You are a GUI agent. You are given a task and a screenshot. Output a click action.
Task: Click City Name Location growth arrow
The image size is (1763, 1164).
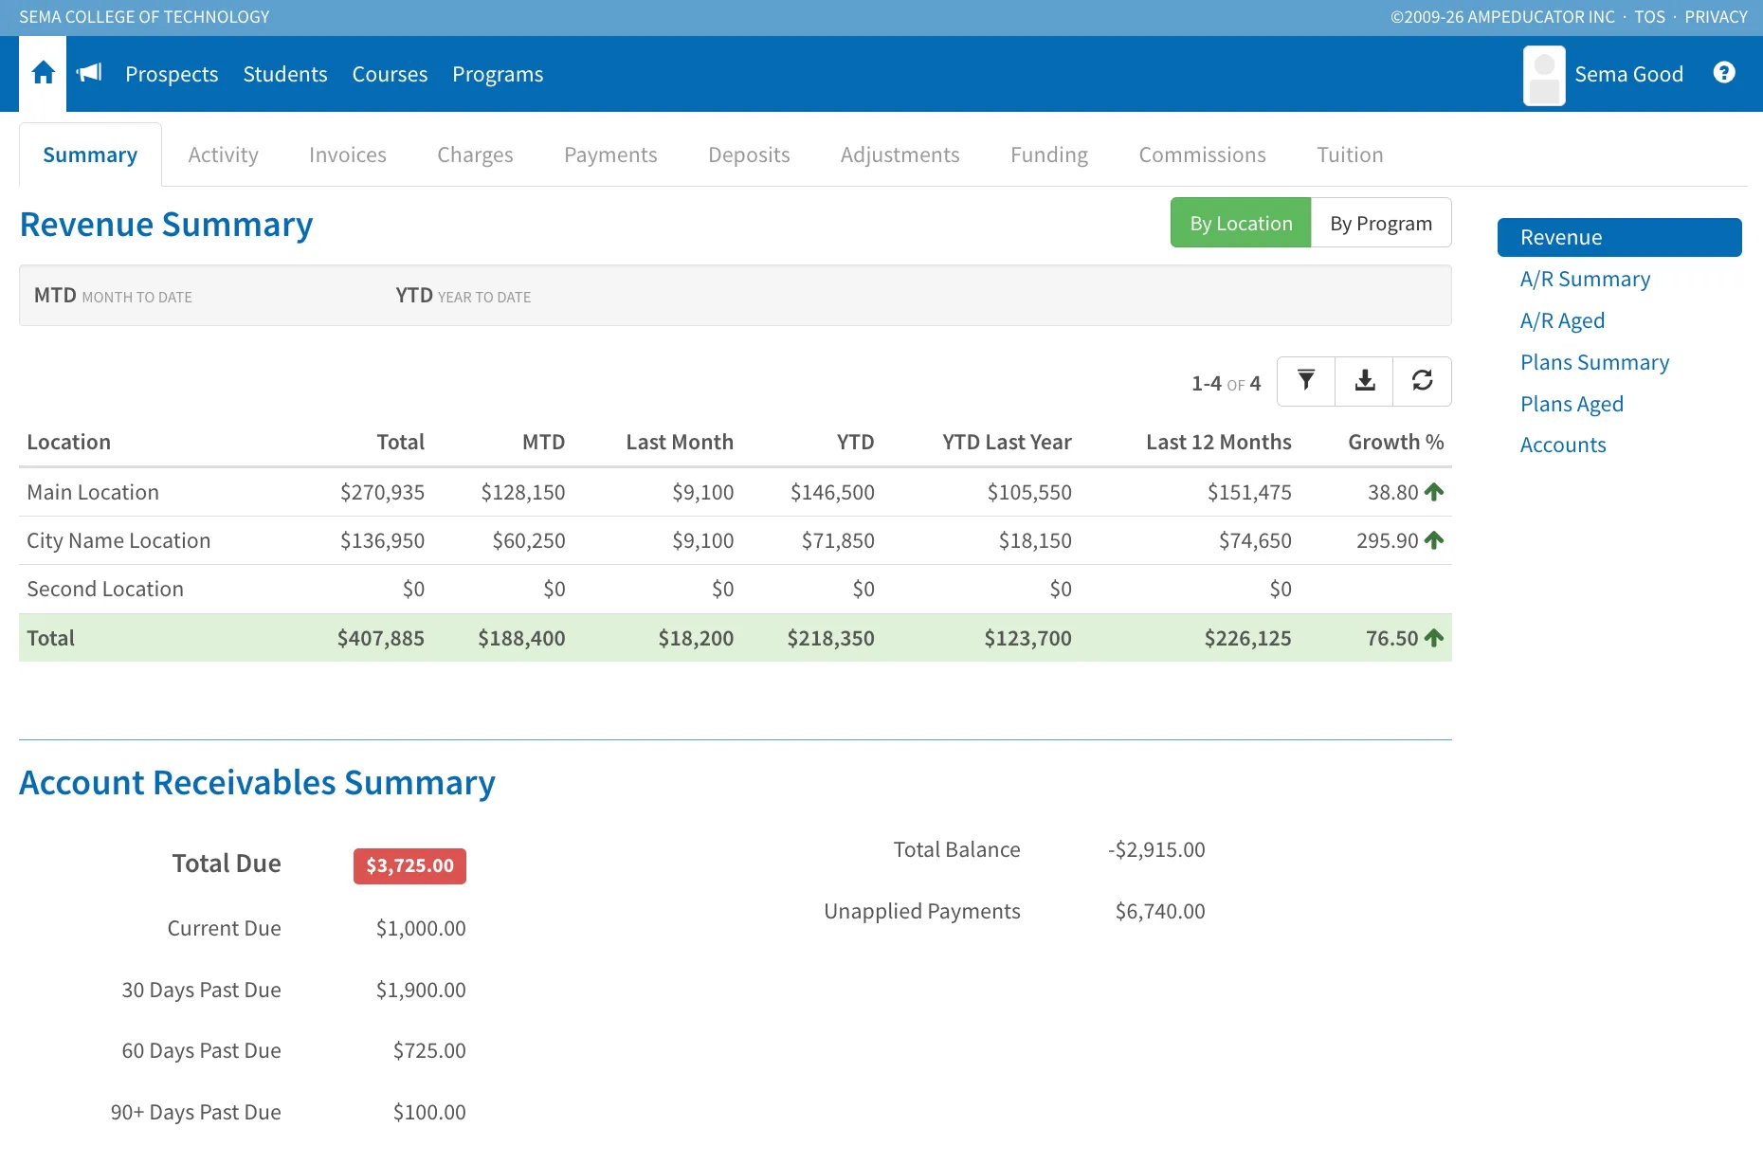click(1434, 540)
